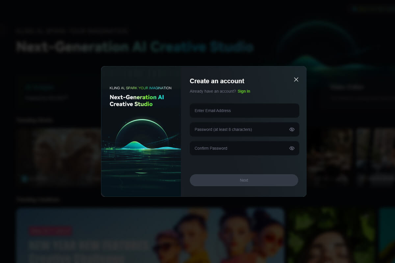Image resolution: width=395 pixels, height=263 pixels.
Task: Click "Next-Generation AI Creative Studio" text inside the dialog
Action: 137,101
